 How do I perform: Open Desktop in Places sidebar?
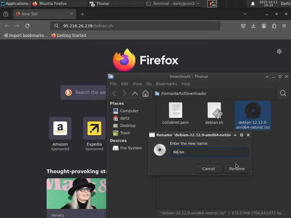[124, 125]
